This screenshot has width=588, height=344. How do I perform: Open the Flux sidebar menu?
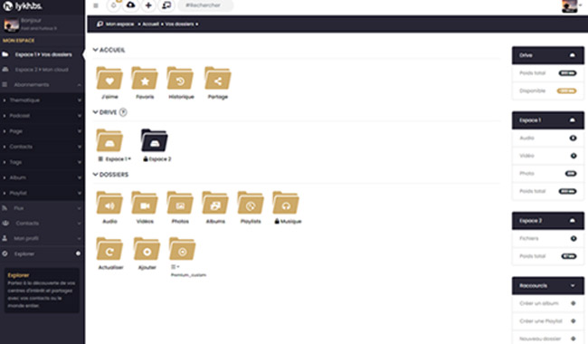coord(42,208)
